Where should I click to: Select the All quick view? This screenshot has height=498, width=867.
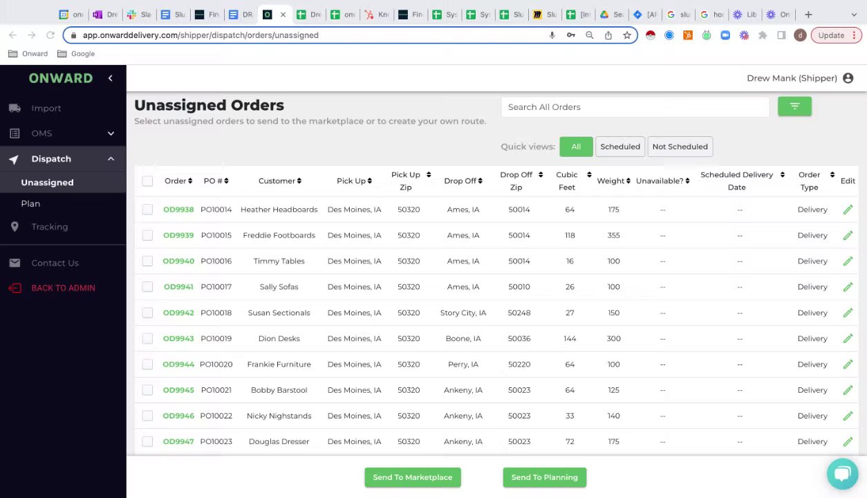click(576, 147)
